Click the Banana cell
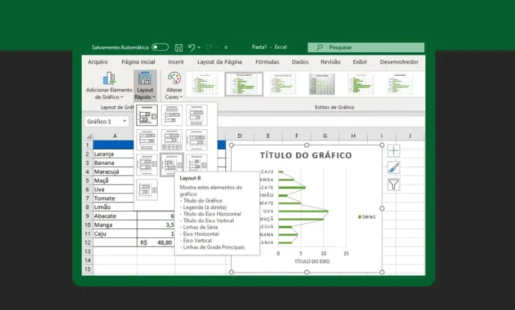 point(115,163)
